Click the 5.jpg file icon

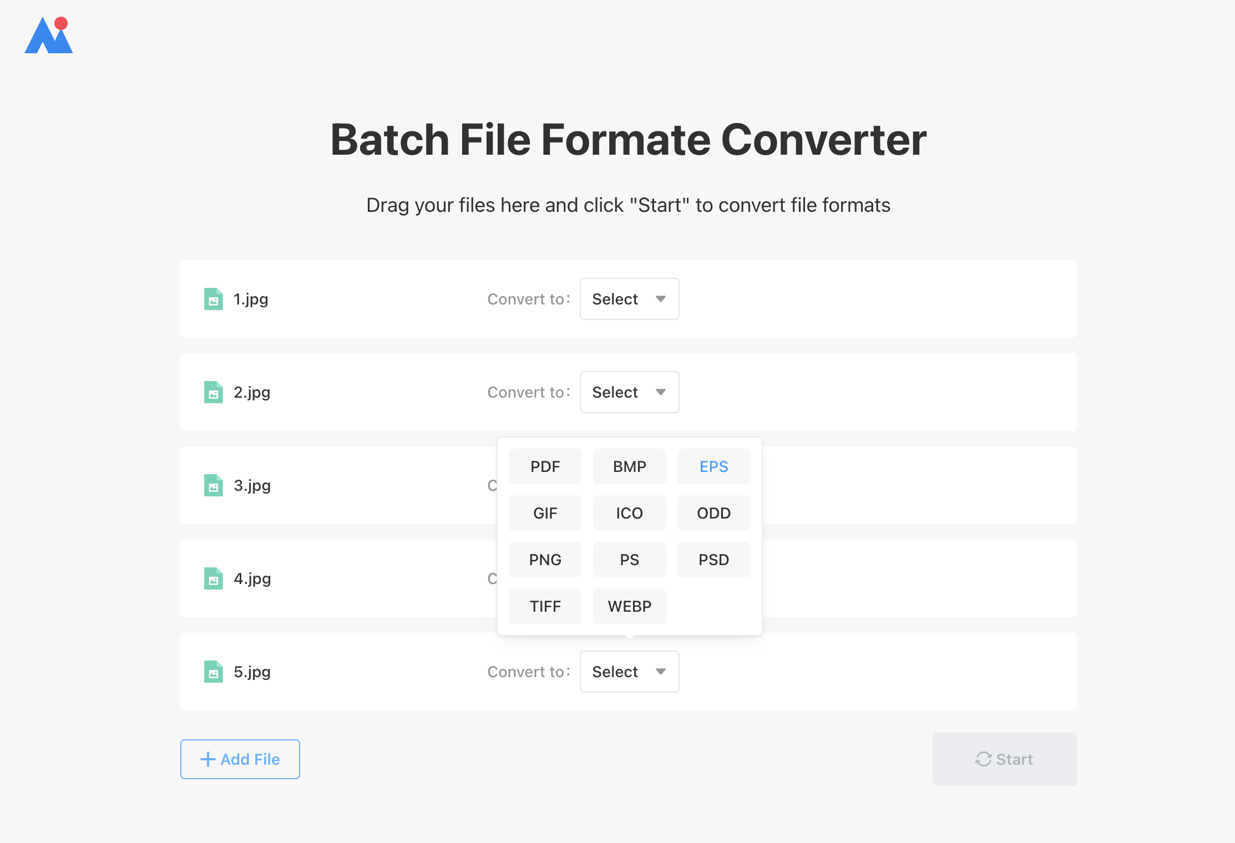click(x=213, y=672)
